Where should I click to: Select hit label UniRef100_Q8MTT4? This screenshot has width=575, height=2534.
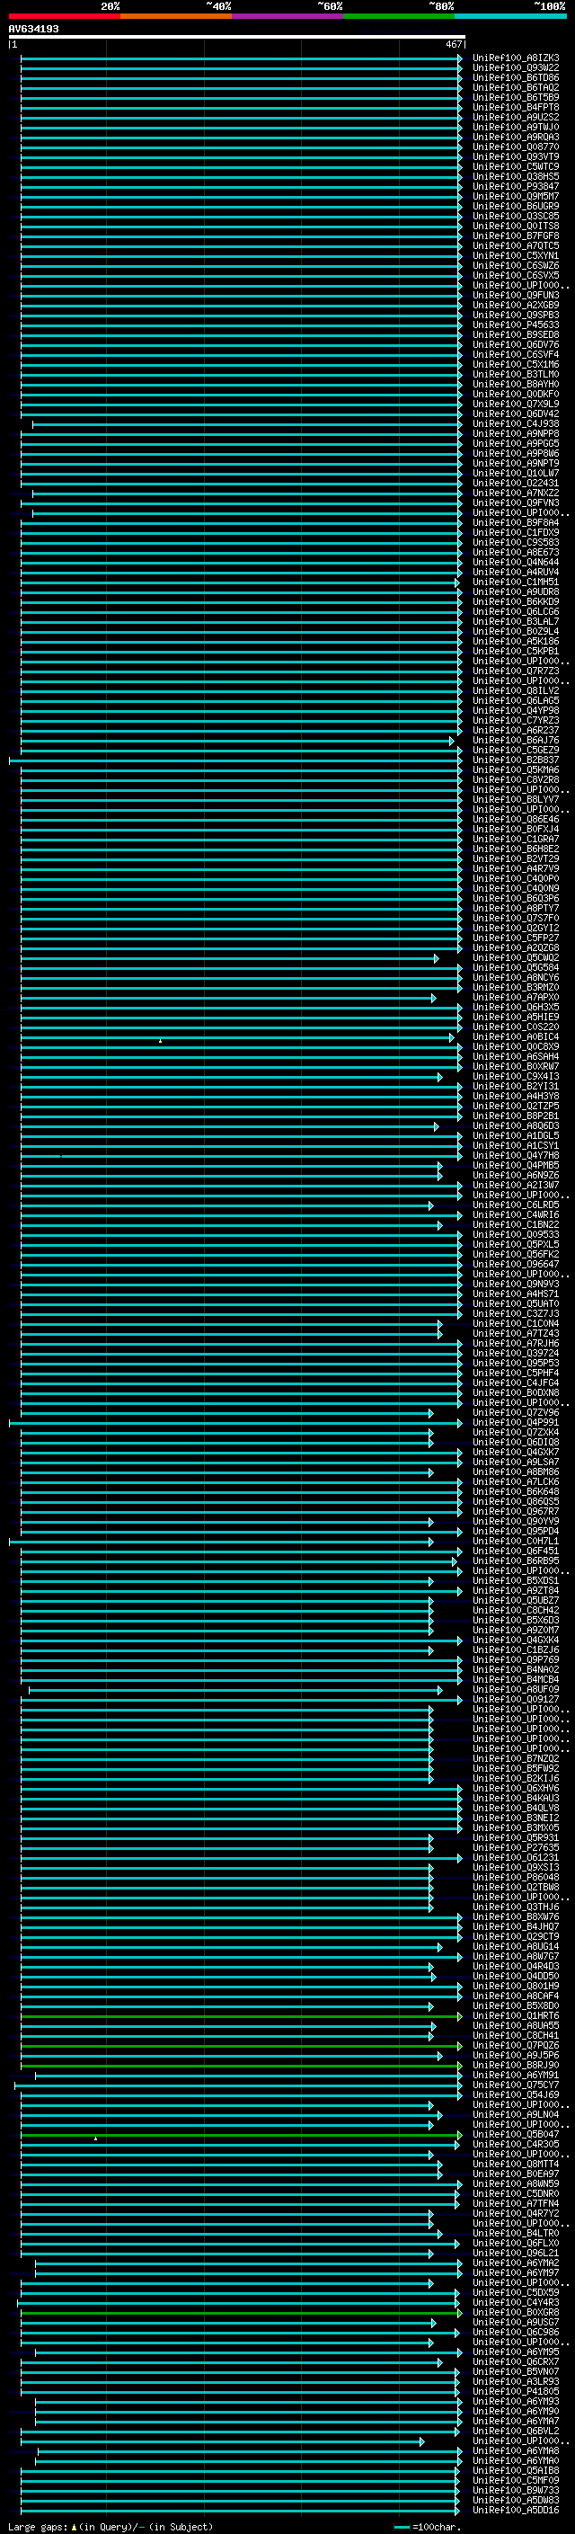pyautogui.click(x=516, y=2165)
